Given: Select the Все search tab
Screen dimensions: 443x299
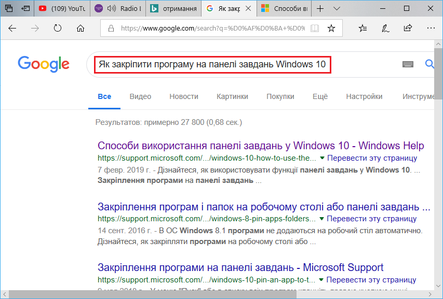Looking at the screenshot, I should pos(104,96).
